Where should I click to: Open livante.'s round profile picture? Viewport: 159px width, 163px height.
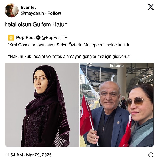click(11, 10)
